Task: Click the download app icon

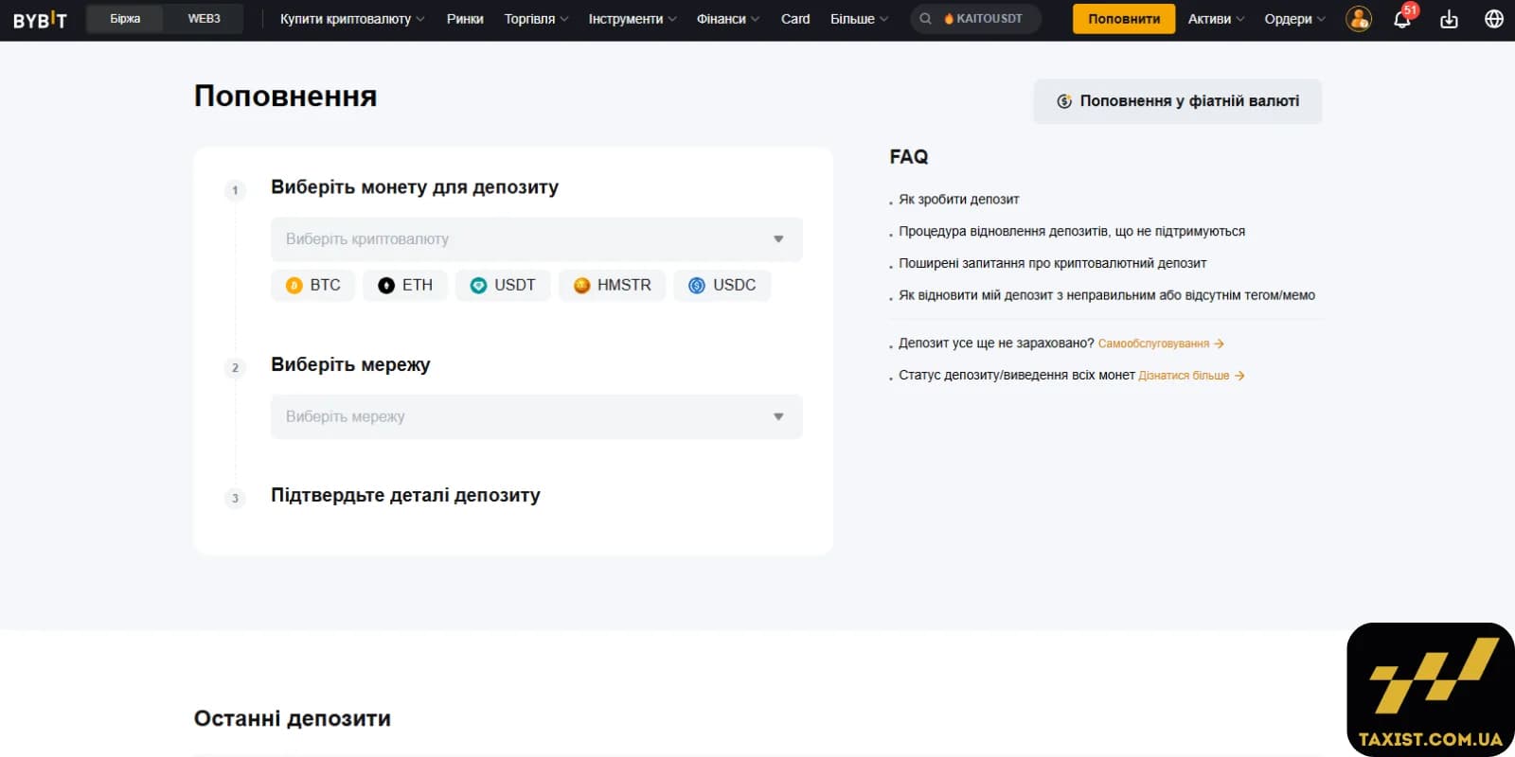Action: pos(1449,19)
